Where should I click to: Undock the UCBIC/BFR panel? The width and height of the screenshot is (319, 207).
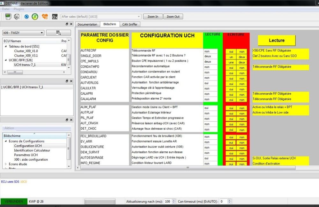pyautogui.click(x=67, y=81)
